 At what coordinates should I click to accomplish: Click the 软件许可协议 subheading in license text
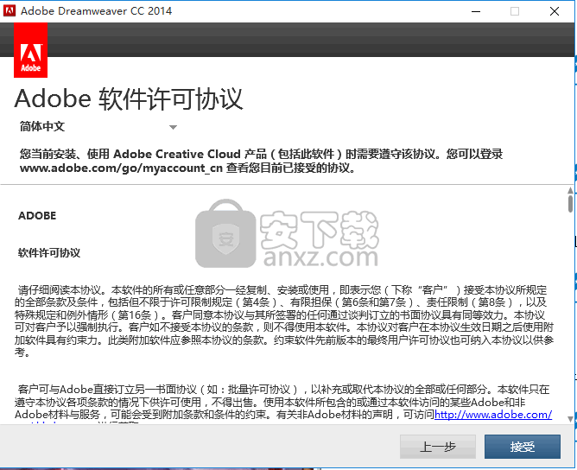point(49,253)
